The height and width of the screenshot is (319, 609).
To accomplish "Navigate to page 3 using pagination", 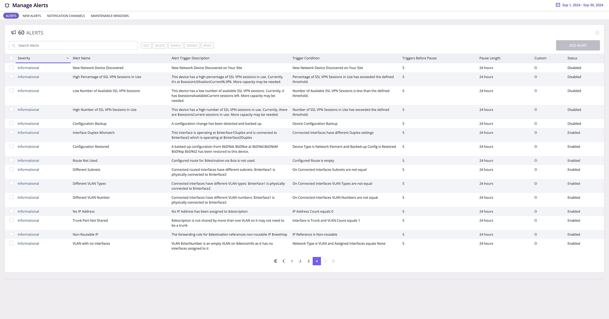I will point(308,261).
